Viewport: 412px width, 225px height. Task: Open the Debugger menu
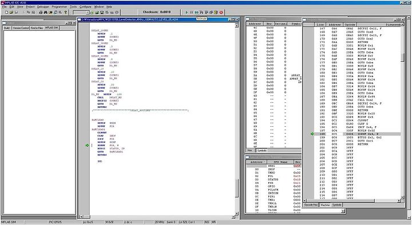click(x=43, y=6)
